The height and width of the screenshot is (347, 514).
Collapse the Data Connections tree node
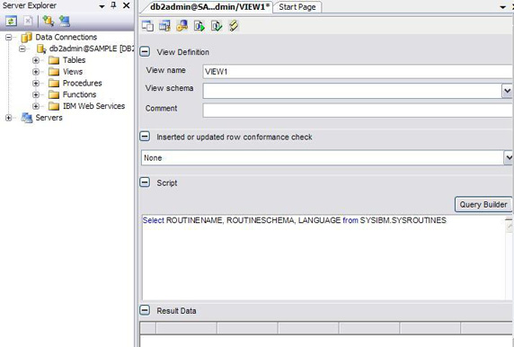pos(9,37)
